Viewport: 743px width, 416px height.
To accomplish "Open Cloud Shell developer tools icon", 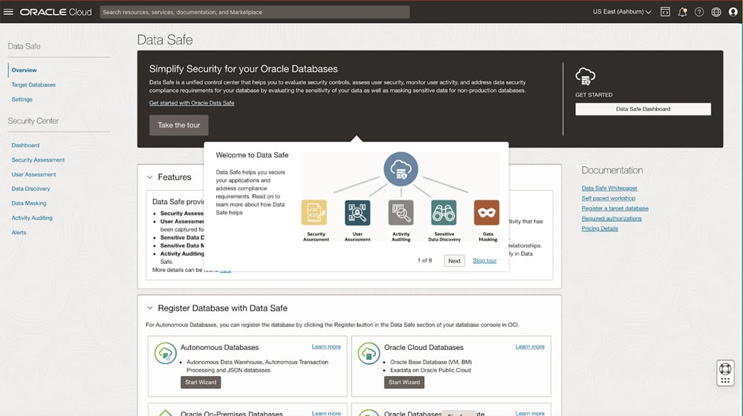I will coord(665,12).
